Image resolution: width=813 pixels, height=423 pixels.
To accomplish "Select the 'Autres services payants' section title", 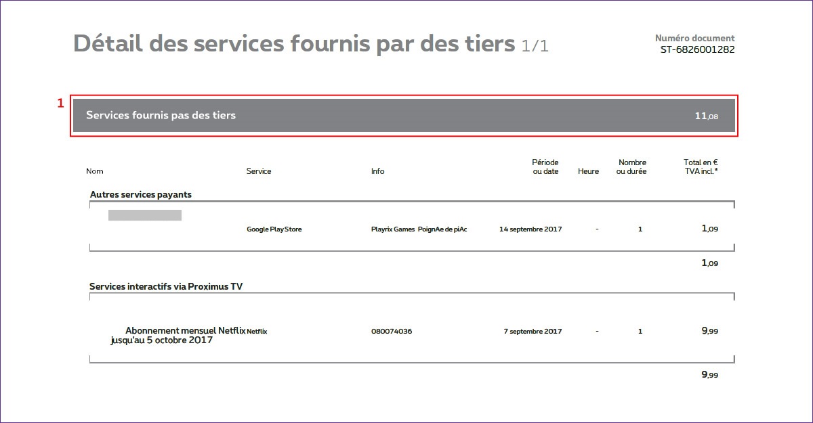I will (141, 195).
